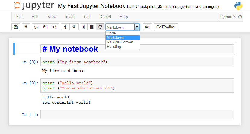Move selected cell down arrow
The height and width of the screenshot is (134, 250).
[x=74, y=27]
